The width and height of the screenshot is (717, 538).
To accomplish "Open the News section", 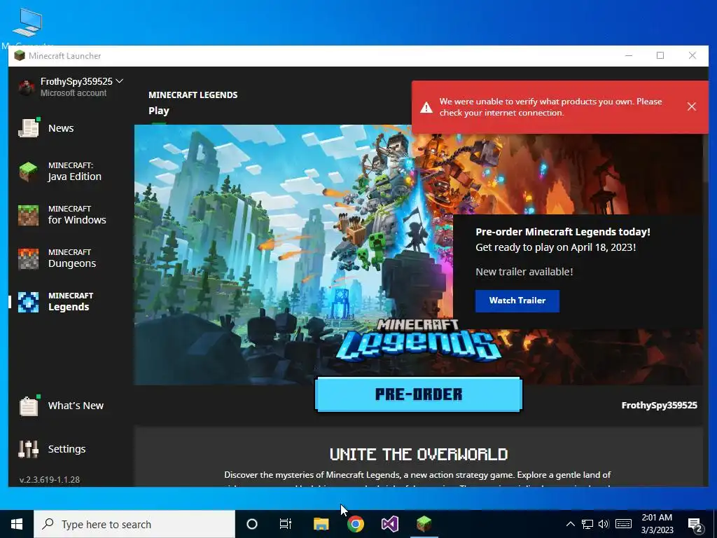I will [46, 128].
